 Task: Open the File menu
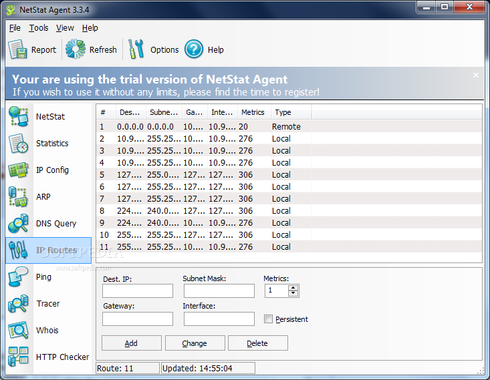coord(15,28)
